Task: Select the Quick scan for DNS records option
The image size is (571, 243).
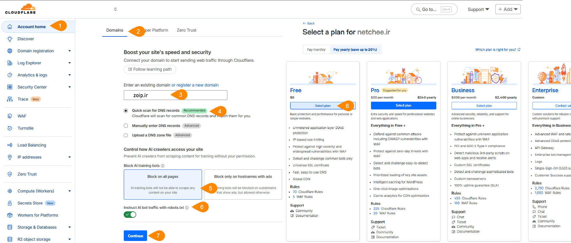Action: pos(126,110)
